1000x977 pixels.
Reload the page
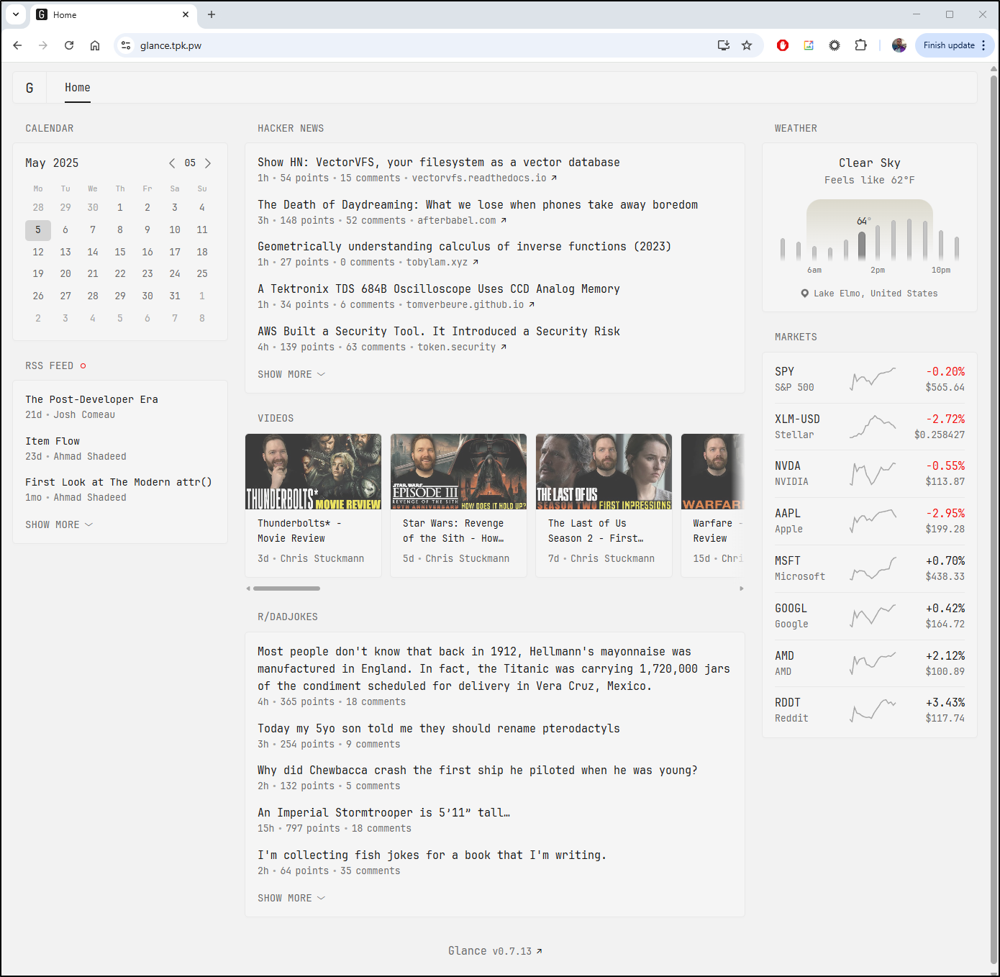[x=69, y=45]
